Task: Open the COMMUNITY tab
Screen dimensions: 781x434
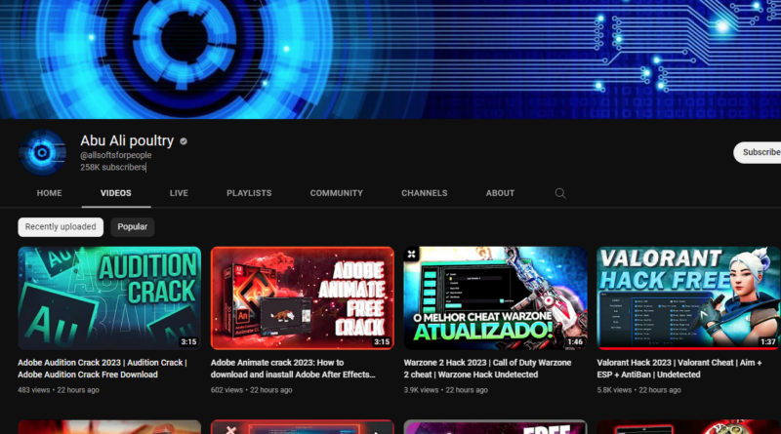Action: point(337,193)
